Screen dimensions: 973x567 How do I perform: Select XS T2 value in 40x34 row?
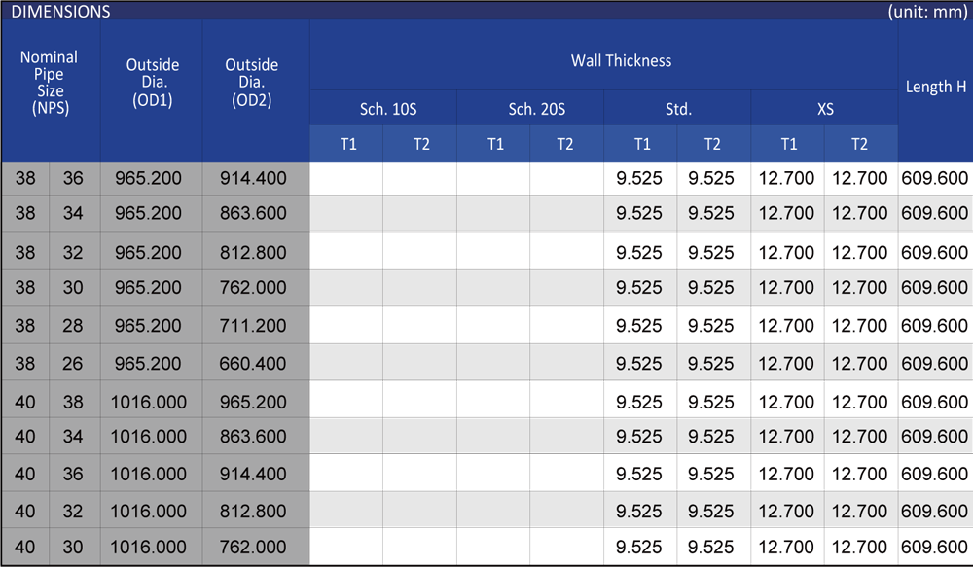point(860,437)
